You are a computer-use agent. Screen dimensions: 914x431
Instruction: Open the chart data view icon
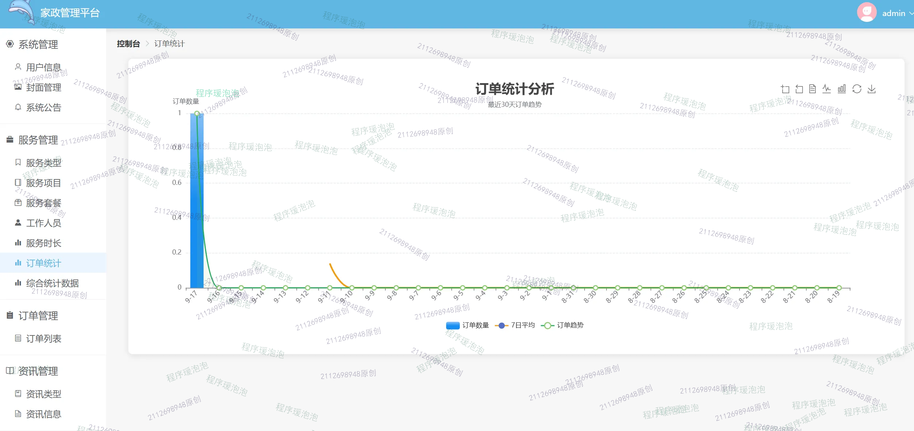[x=813, y=89]
